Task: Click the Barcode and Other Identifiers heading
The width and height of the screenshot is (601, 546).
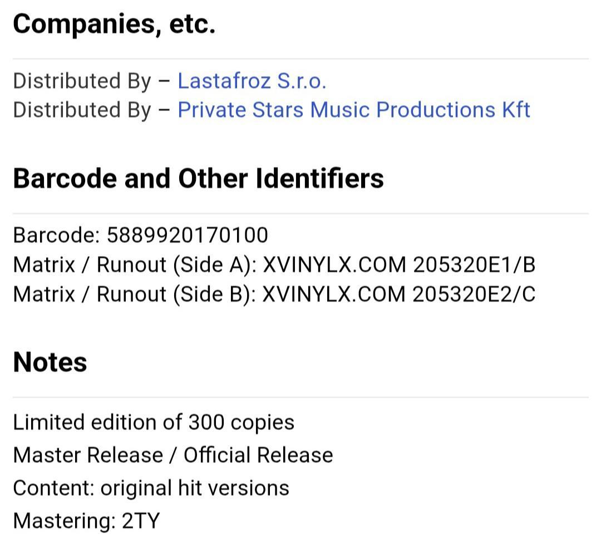Action: pyautogui.click(x=198, y=179)
